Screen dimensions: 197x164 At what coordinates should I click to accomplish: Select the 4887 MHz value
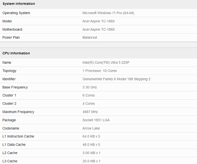[x=90, y=112]
